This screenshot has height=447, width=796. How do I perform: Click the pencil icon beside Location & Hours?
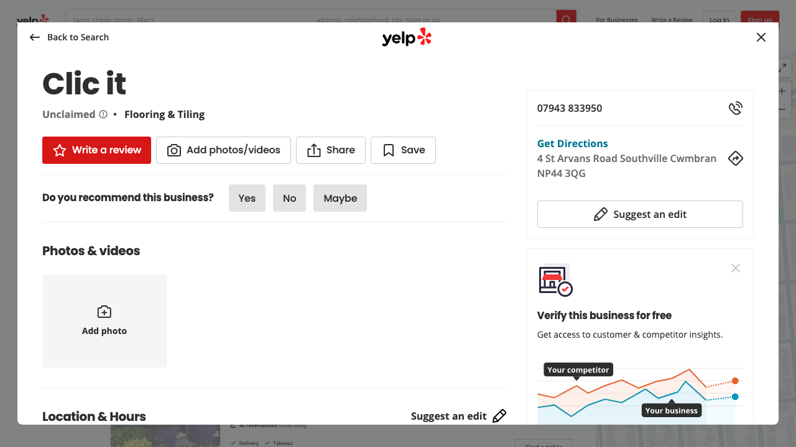[x=499, y=415]
